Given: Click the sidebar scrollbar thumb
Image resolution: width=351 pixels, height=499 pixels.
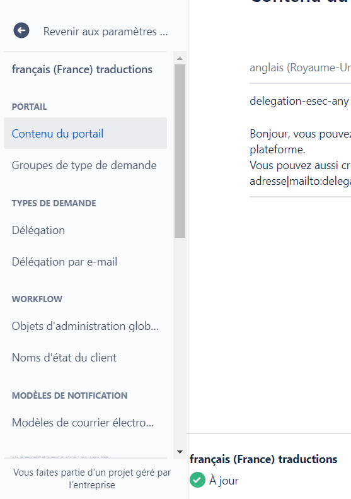Looking at the screenshot, I should coord(180,151).
